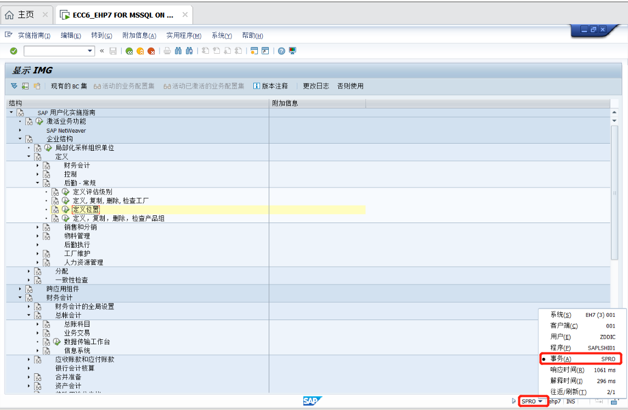This screenshot has height=410, width=628.
Task: Click the Last Page navigation icon
Action: click(x=238, y=51)
